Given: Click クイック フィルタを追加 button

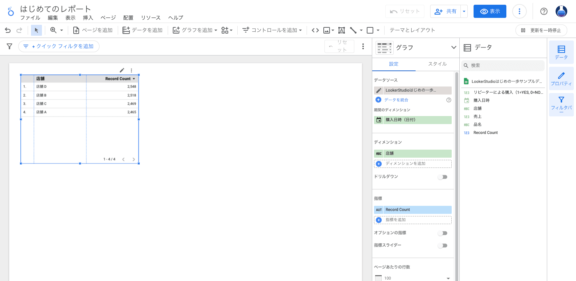Looking at the screenshot, I should (59, 46).
